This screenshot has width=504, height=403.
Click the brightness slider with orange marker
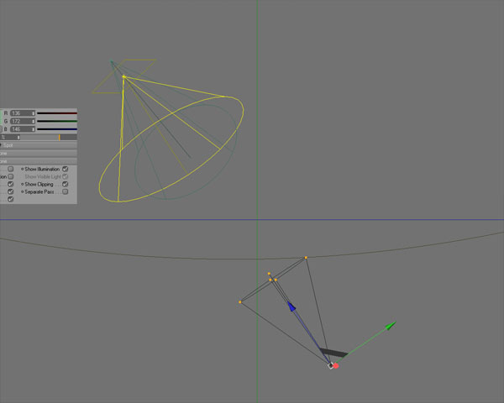(x=49, y=137)
